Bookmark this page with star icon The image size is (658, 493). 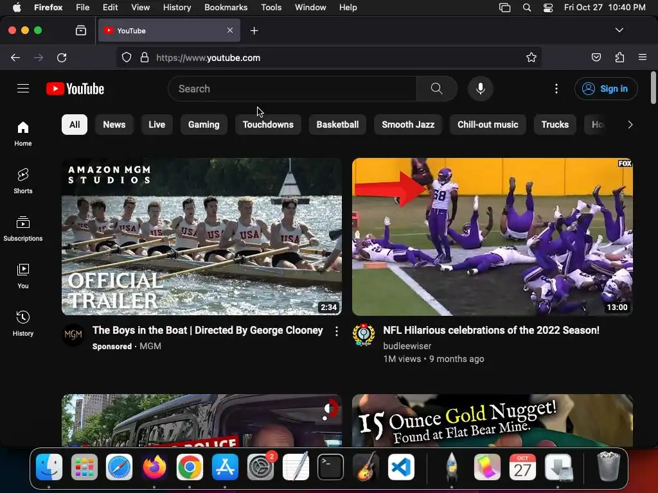coord(531,57)
